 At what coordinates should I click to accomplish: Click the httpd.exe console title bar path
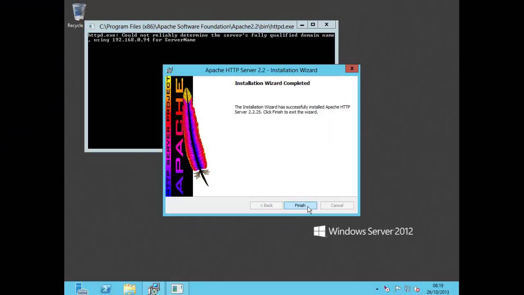(x=196, y=26)
